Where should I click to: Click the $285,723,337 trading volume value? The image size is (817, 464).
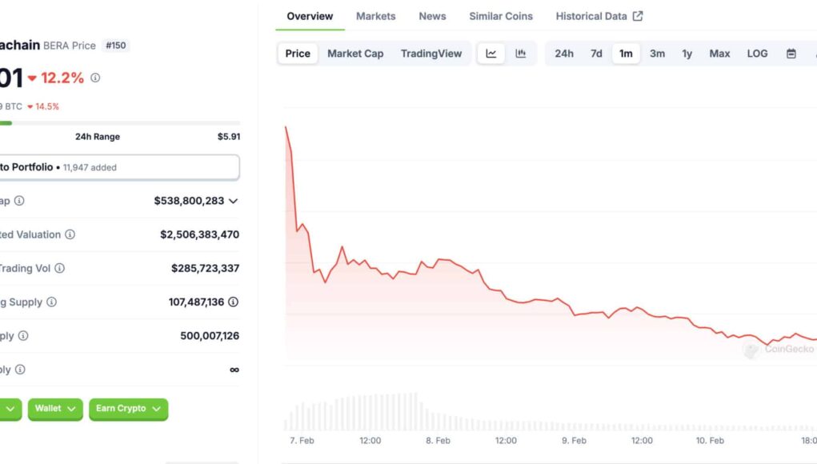click(206, 268)
